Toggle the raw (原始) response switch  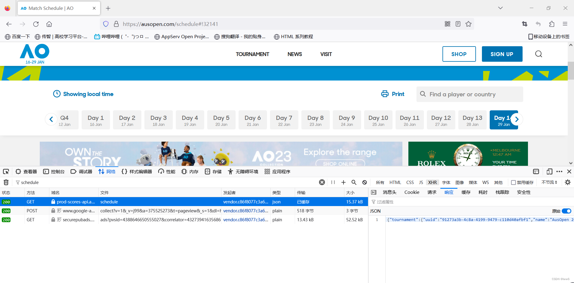coord(567,211)
